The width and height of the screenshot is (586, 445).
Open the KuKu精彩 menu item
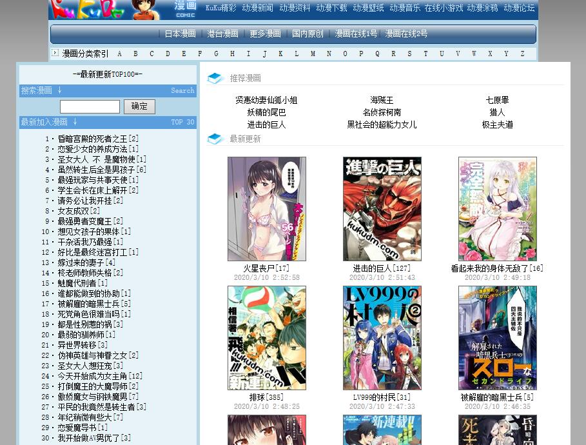[221, 8]
